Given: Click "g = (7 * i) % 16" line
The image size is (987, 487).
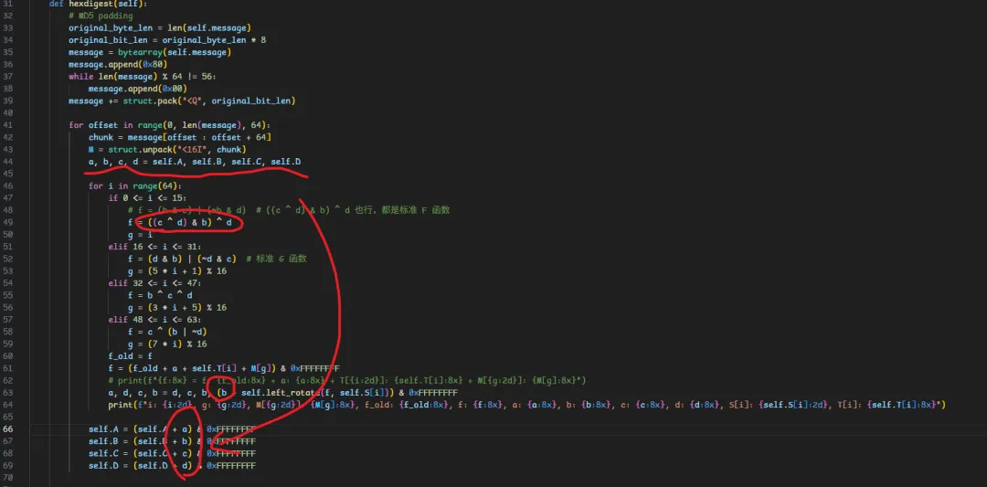Looking at the screenshot, I should (167, 344).
